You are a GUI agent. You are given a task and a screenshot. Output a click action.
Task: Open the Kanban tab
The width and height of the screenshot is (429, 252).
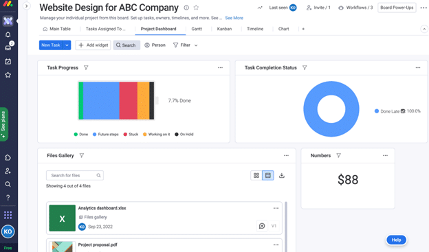coord(224,29)
